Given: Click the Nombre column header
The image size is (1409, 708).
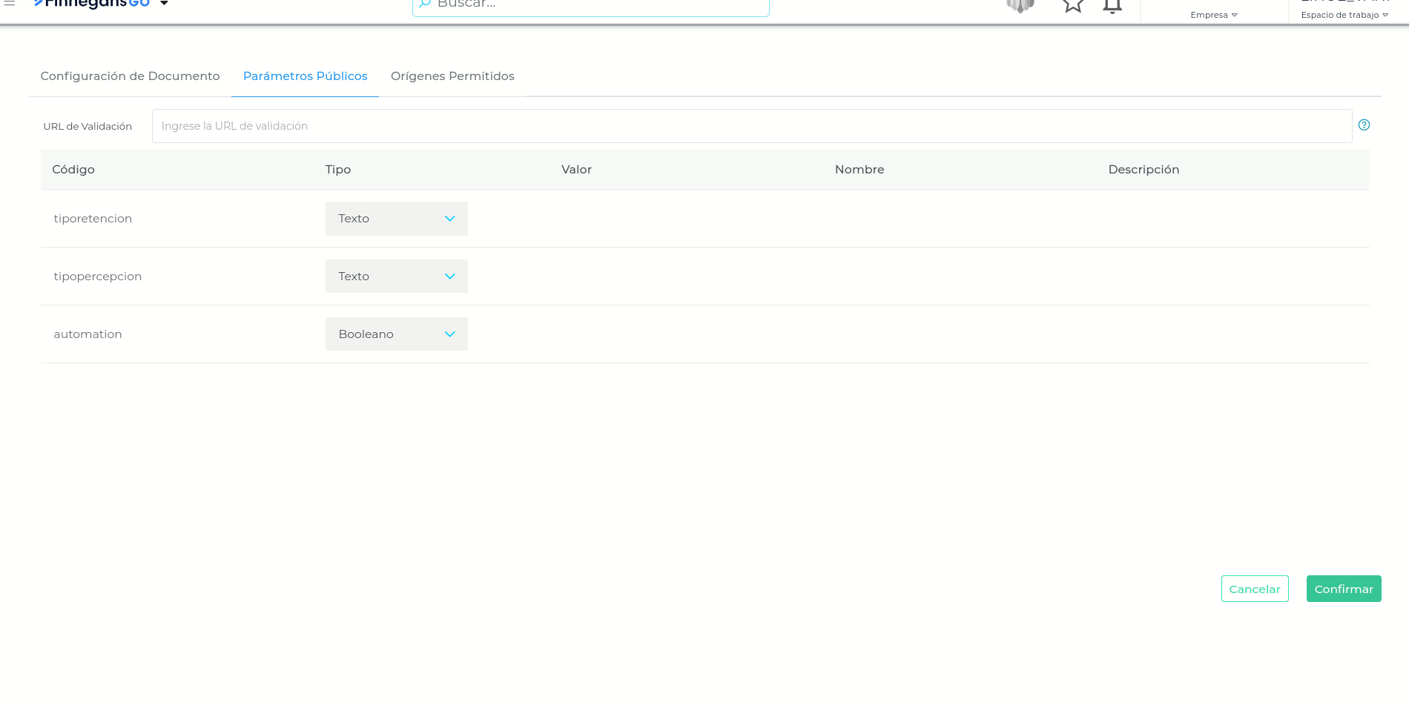Looking at the screenshot, I should tap(859, 170).
